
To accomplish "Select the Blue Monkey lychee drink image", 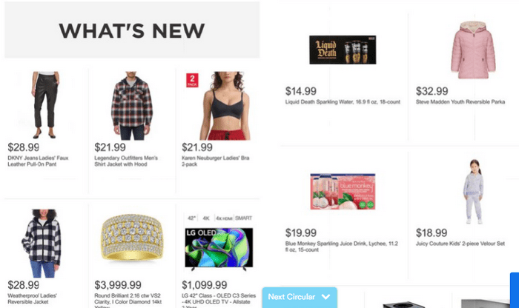I will click(x=343, y=191).
